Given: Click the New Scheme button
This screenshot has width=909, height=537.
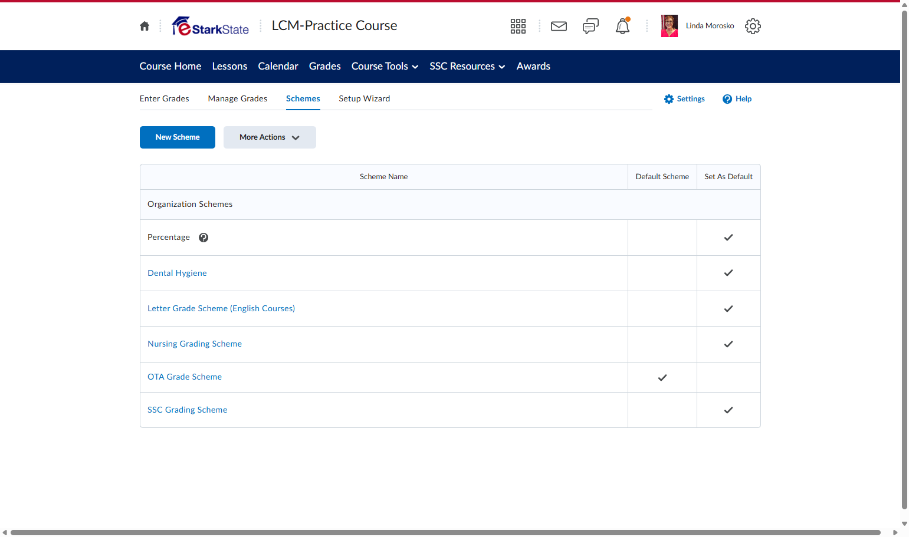Looking at the screenshot, I should pos(178,137).
